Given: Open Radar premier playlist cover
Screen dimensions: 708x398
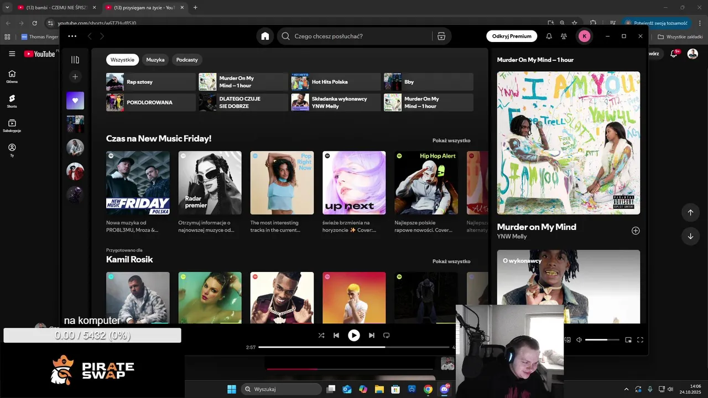Looking at the screenshot, I should coord(210,183).
